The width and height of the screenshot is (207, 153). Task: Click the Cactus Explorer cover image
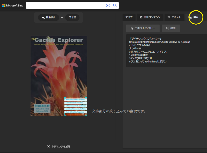(x=59, y=76)
